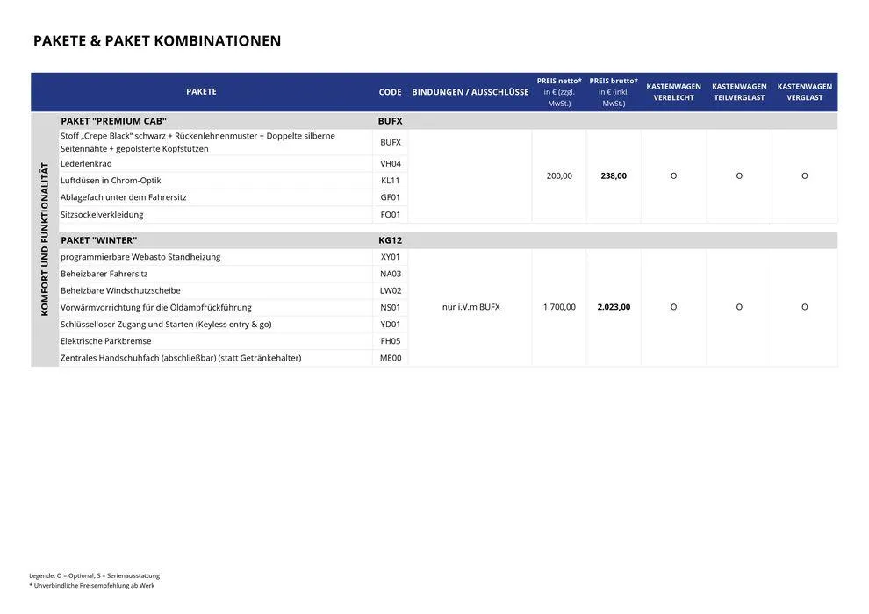Image resolution: width=869 pixels, height=614 pixels.
Task: Click the page title "PAKETE & PAKET KOMBINATIONEN"
Action: (157, 41)
